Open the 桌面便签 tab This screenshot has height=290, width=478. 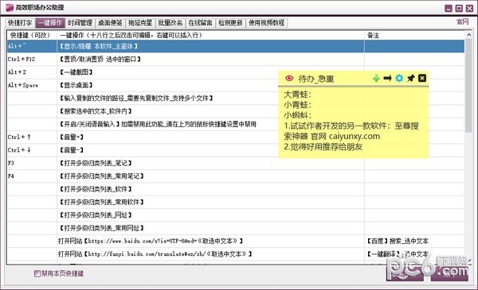[x=110, y=23]
